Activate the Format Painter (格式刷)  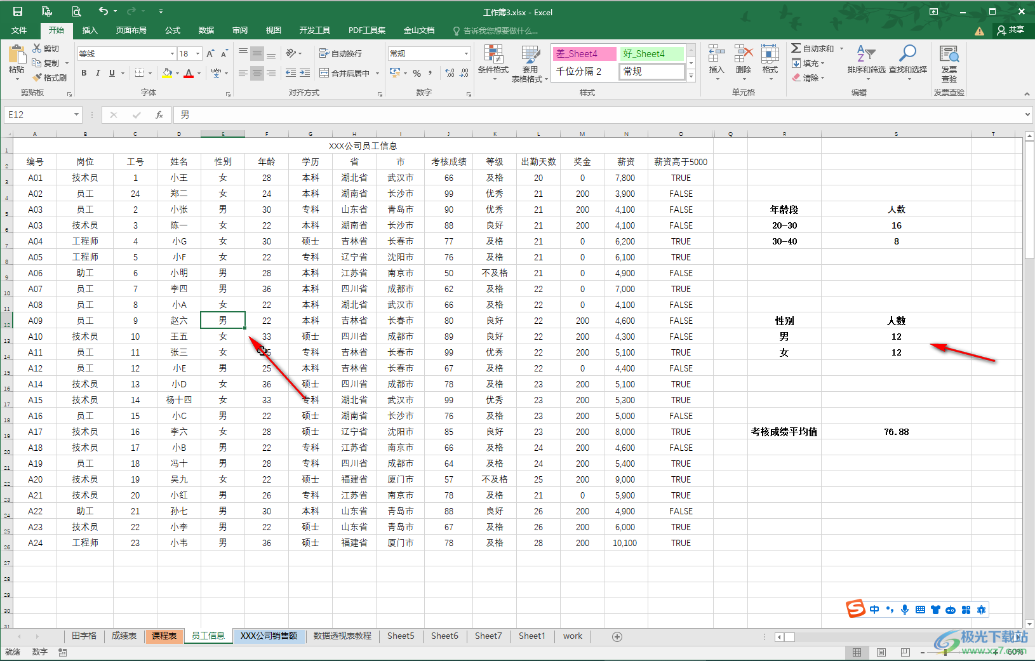click(50, 77)
